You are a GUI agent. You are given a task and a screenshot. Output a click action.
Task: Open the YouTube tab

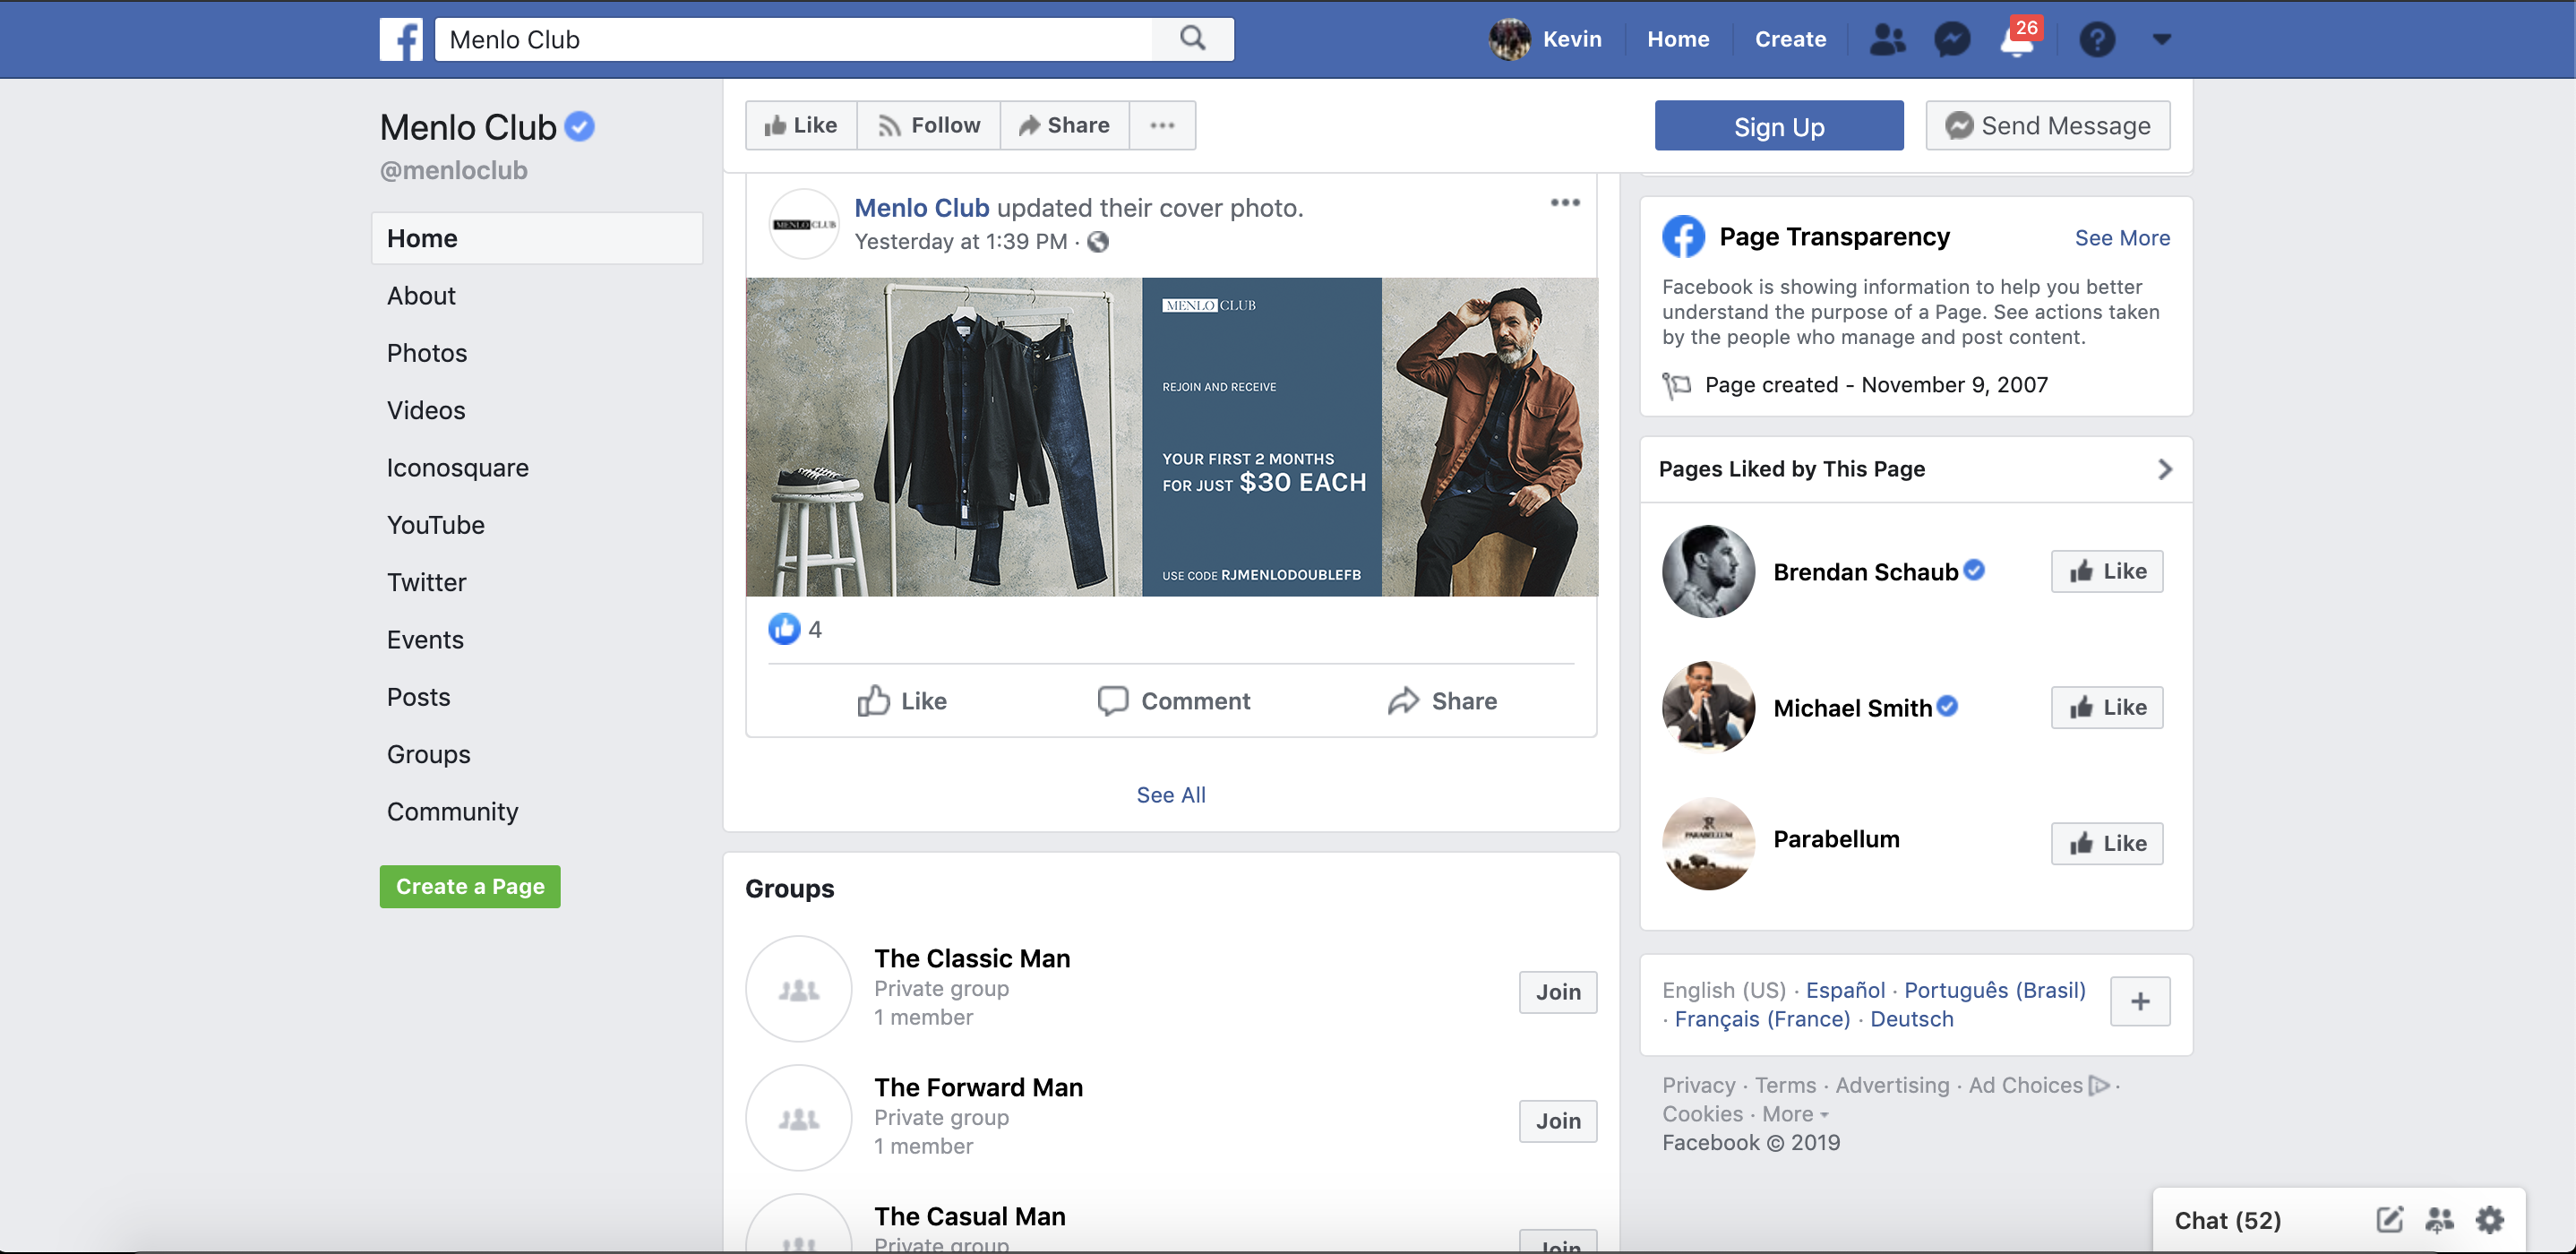(436, 525)
